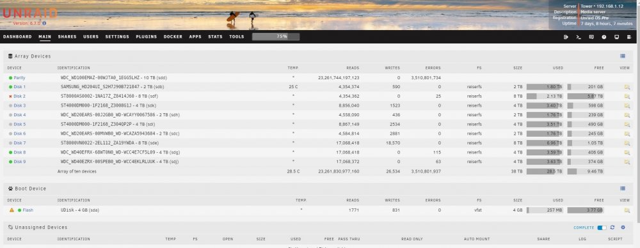
Task: Click the Boot Device view toggle icon
Action: click(x=623, y=189)
